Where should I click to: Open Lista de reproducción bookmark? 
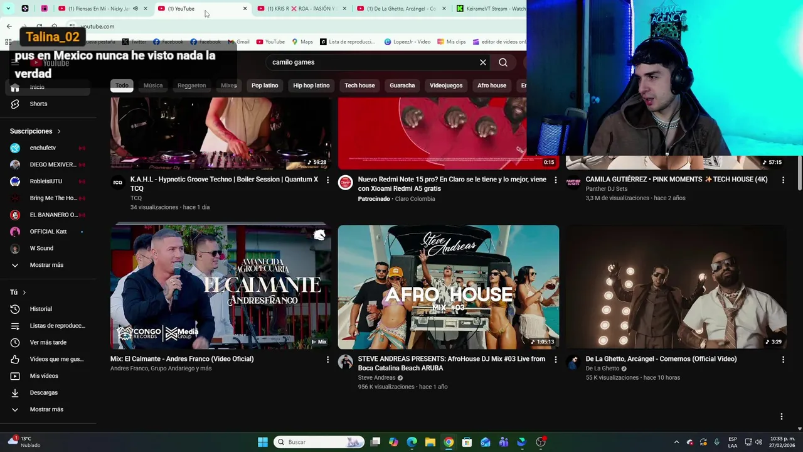pos(347,42)
